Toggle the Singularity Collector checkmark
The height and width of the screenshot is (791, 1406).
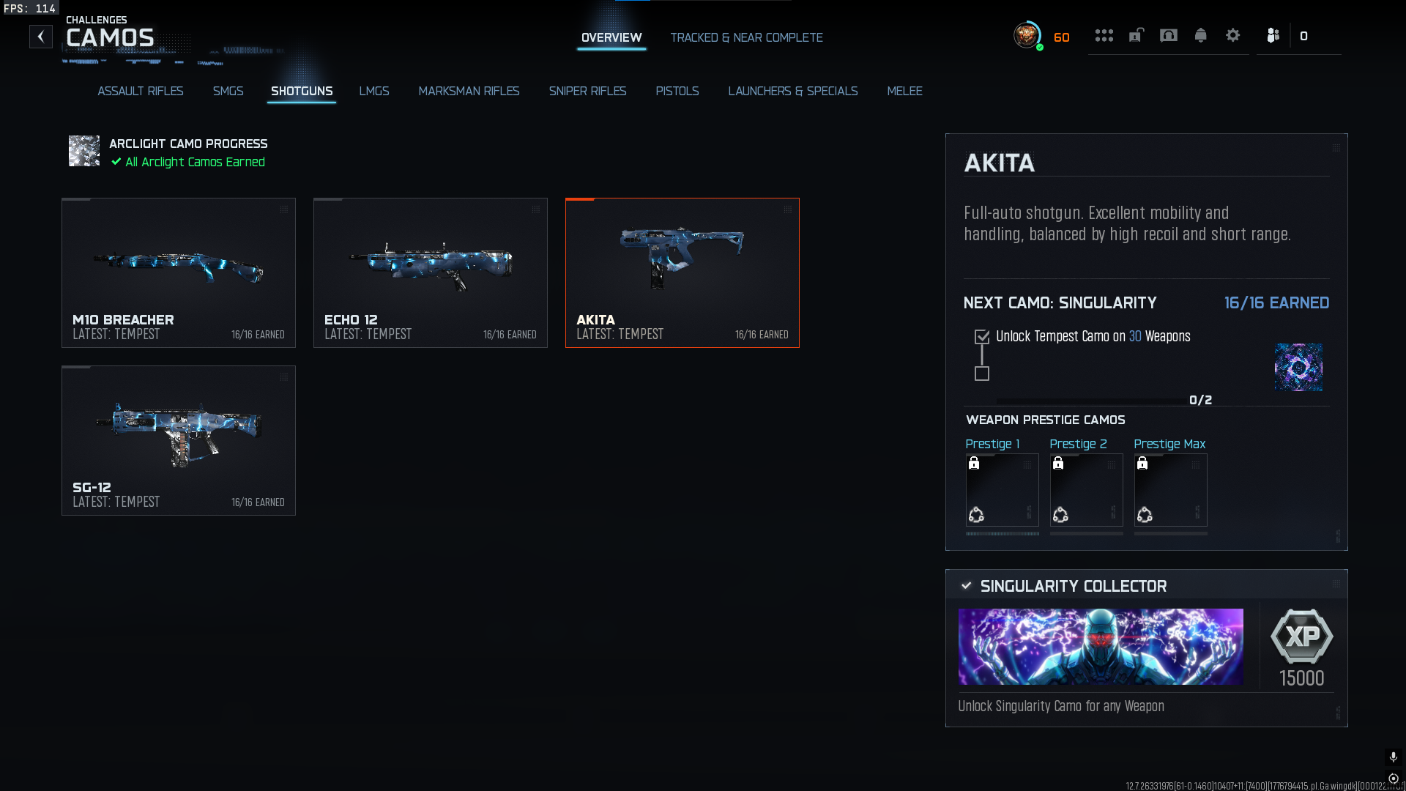coord(966,585)
